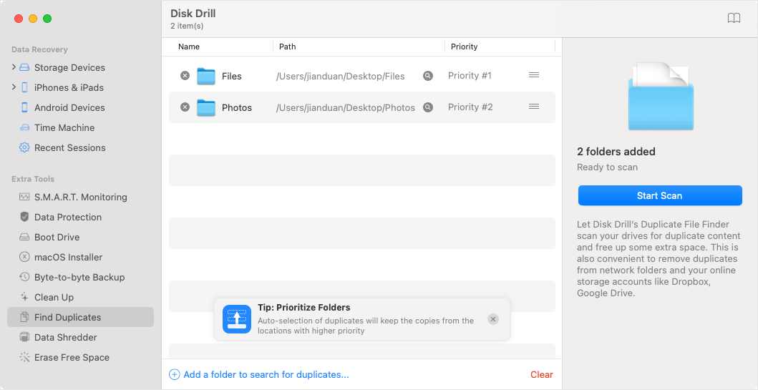Click Clear to remove all folders

[541, 374]
